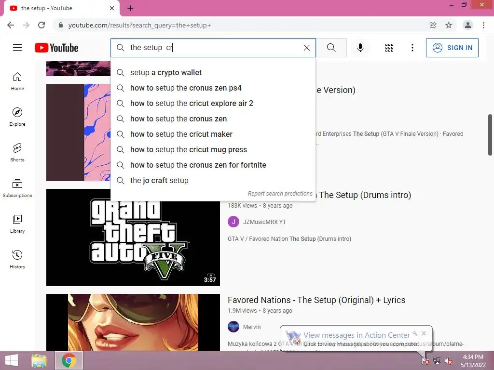Share this page icon in address bar

click(433, 25)
